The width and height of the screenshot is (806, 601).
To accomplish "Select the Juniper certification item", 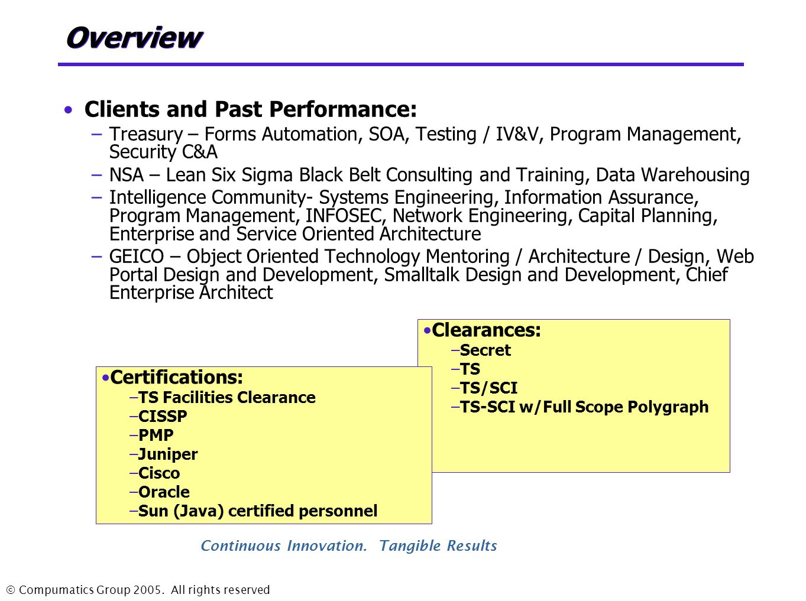I will pyautogui.click(x=168, y=454).
